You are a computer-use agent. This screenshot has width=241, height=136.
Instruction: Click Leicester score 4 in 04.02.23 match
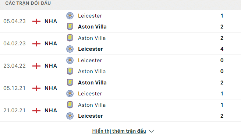tap(222, 49)
